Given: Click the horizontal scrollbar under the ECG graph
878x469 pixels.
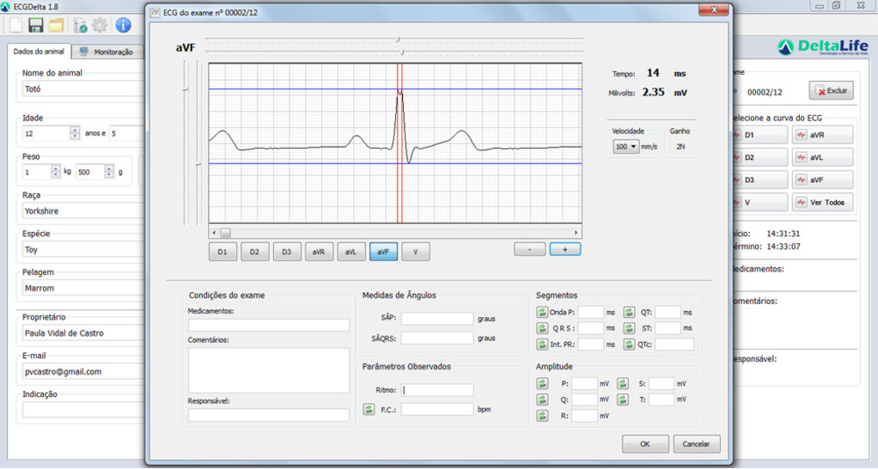Looking at the screenshot, I should coord(395,233).
